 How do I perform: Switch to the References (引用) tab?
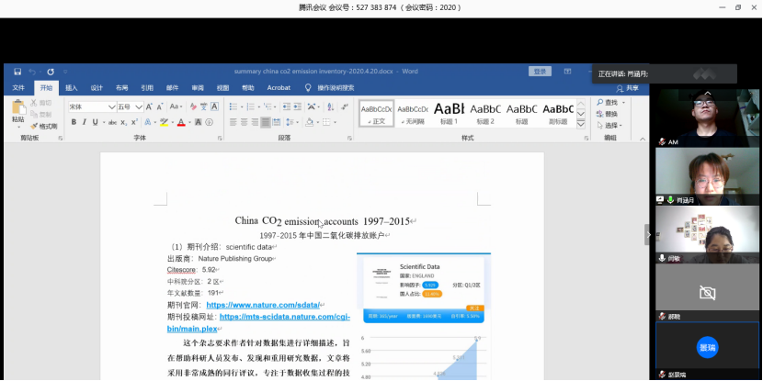[x=147, y=88]
